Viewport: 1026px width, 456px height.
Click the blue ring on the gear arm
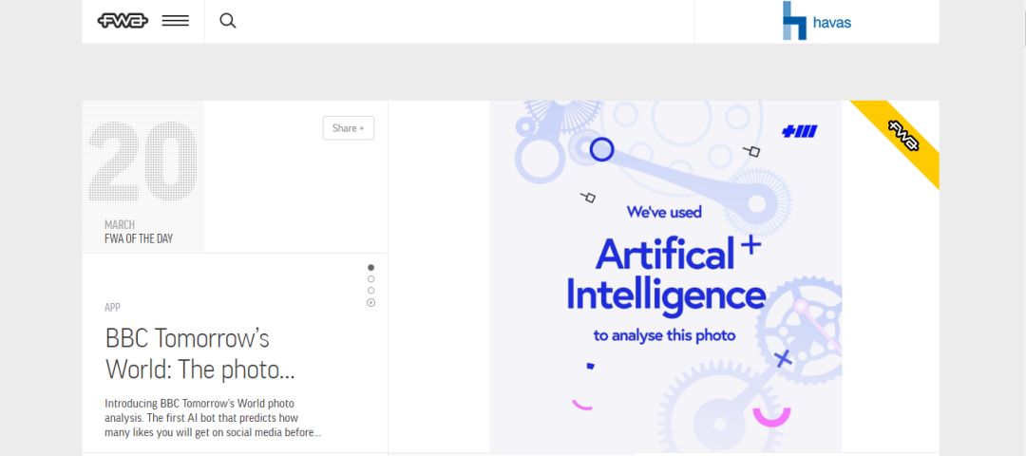pos(601,149)
